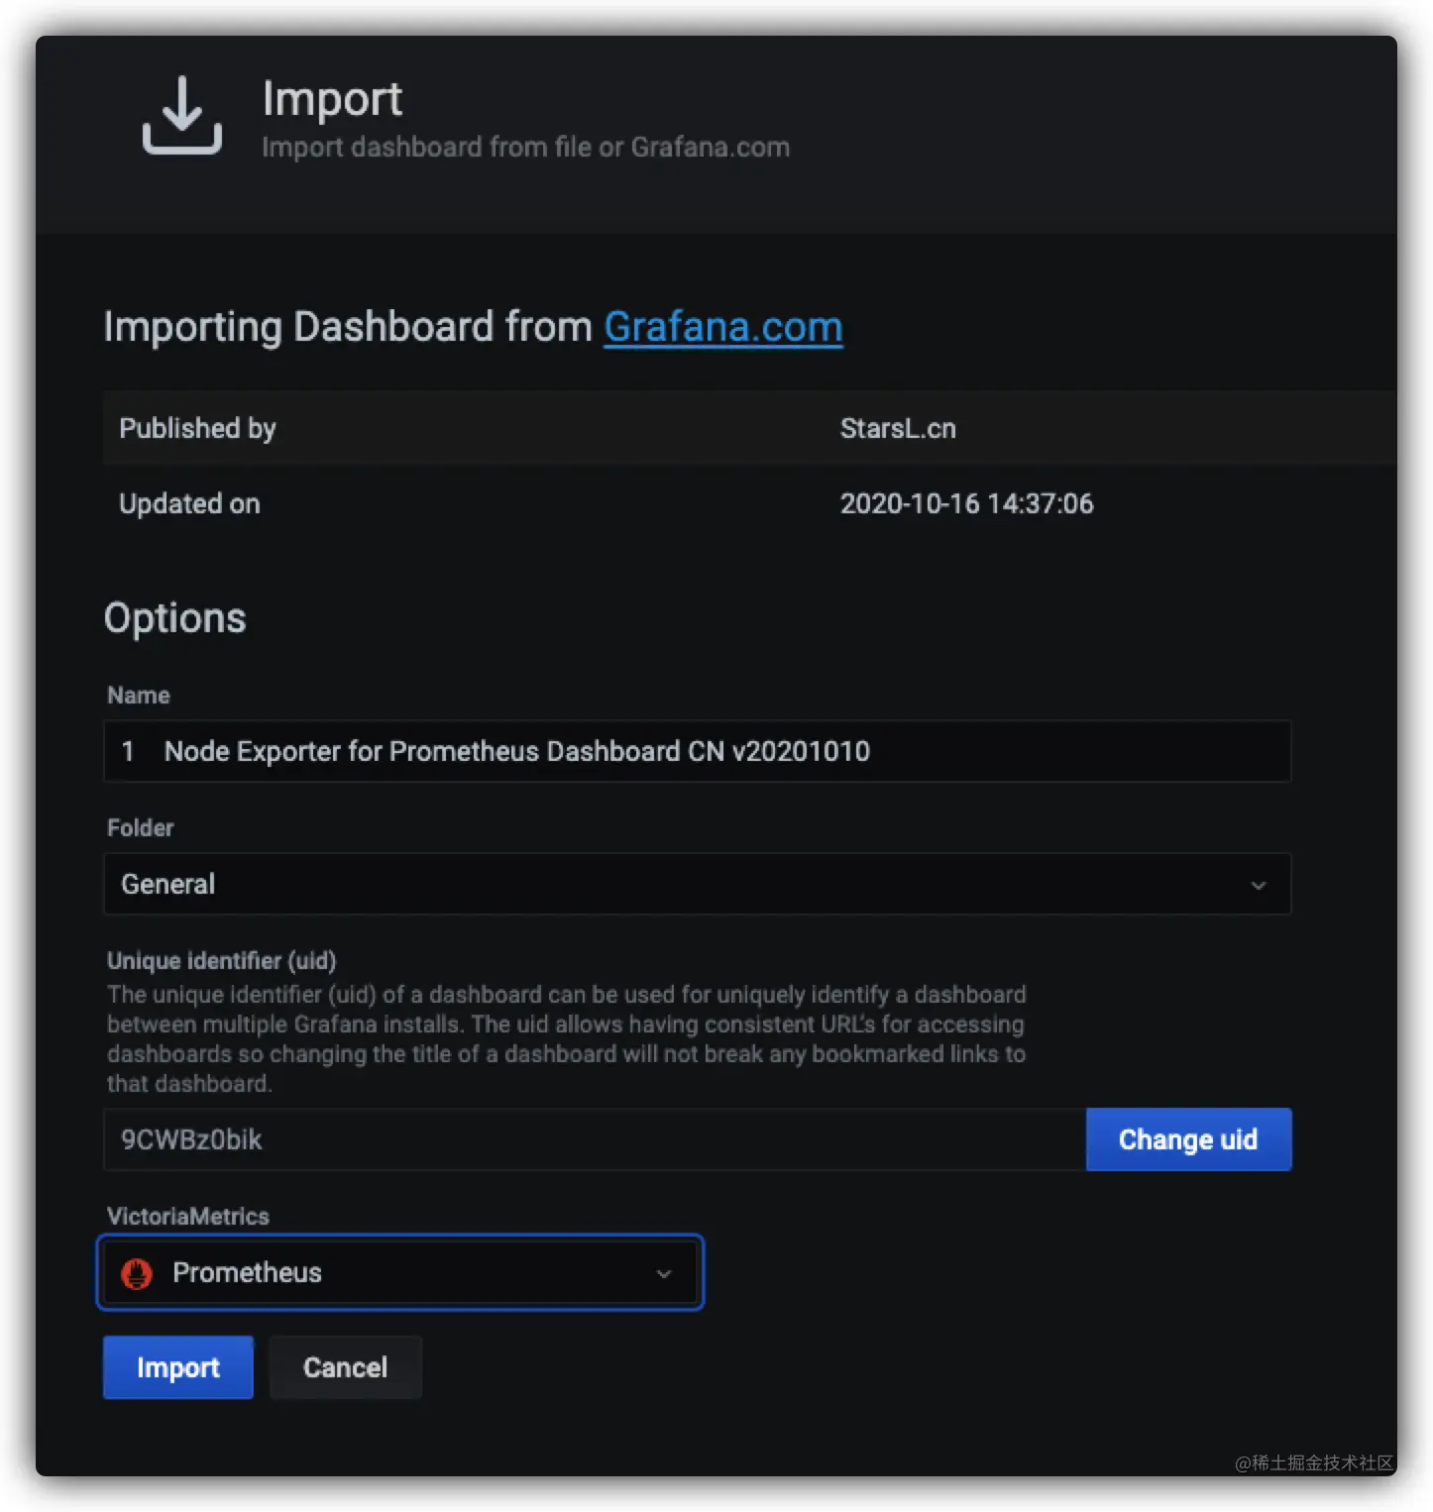Viewport: 1433px width, 1512px height.
Task: Click the Prometheus flame icon in datasource selector
Action: [x=137, y=1273]
